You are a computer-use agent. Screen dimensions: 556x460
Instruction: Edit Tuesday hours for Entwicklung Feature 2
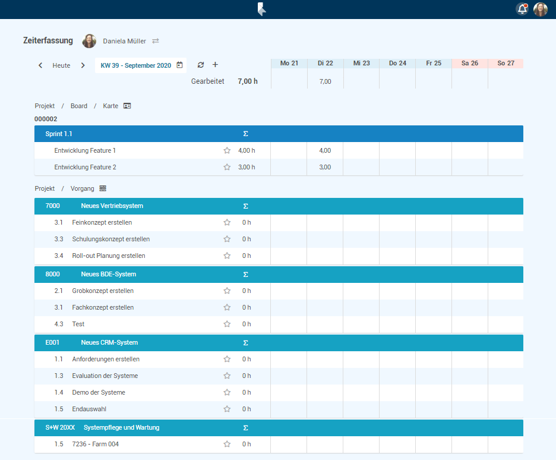(325, 167)
